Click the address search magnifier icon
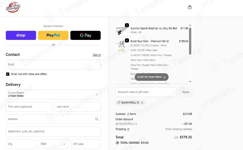 coord(97,119)
